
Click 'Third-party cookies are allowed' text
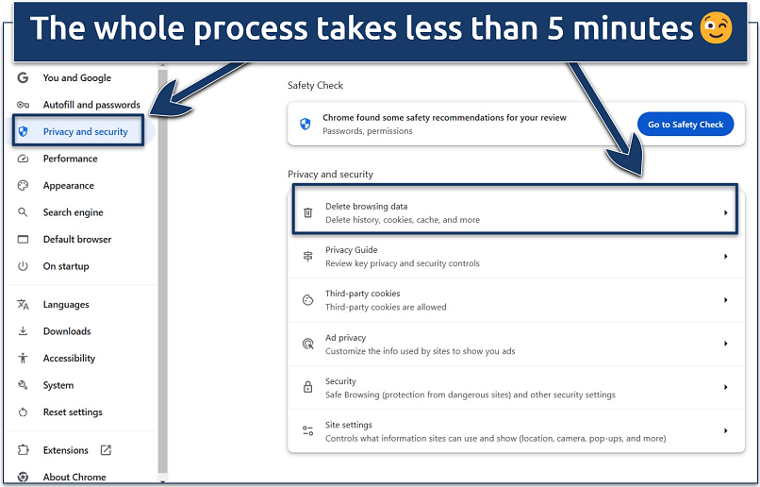click(x=386, y=307)
